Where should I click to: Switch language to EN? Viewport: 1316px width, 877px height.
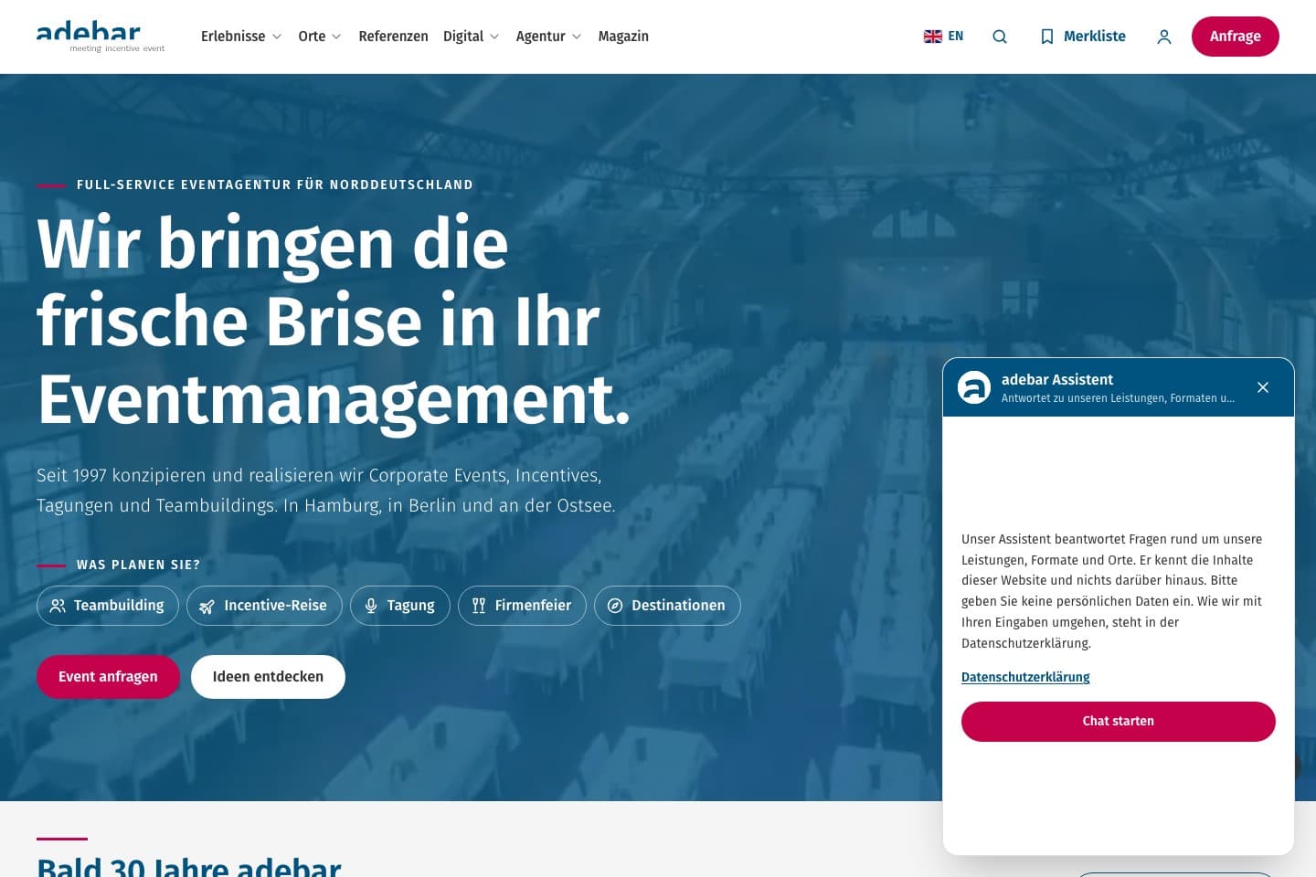944,37
